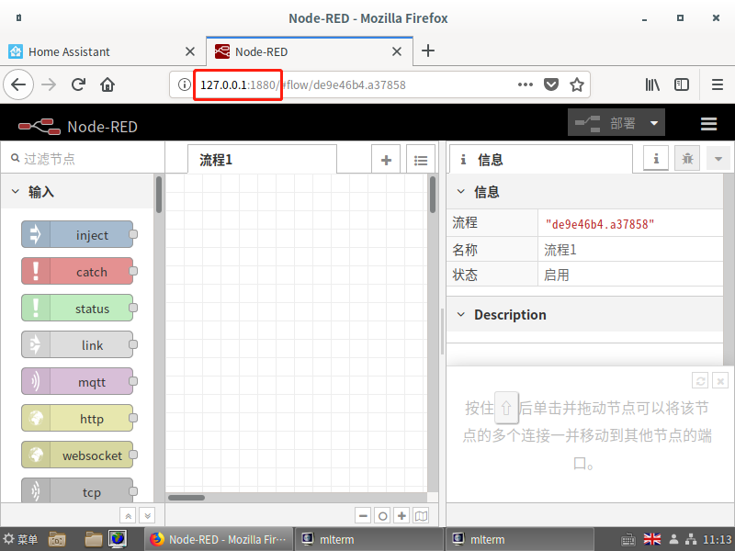The height and width of the screenshot is (551, 735).
Task: Open page actions three-dot menu
Action: (525, 84)
